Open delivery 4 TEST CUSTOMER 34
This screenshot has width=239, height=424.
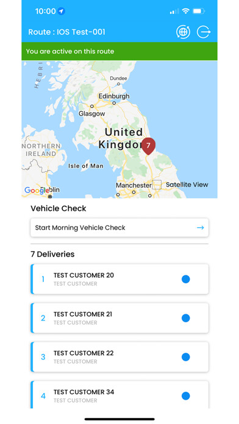[120, 395]
